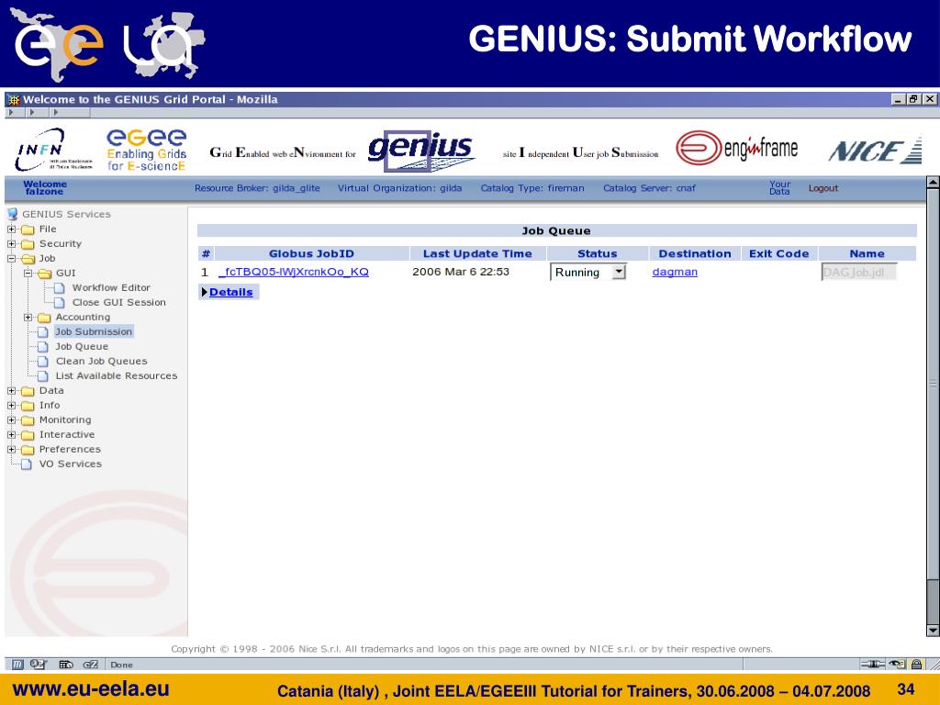Click the online/offline connection status icon
Viewport: 940px width, 705px height.
point(872,665)
